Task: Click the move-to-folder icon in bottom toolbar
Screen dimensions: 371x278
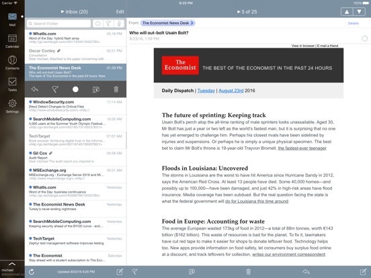Action: (x=192, y=271)
